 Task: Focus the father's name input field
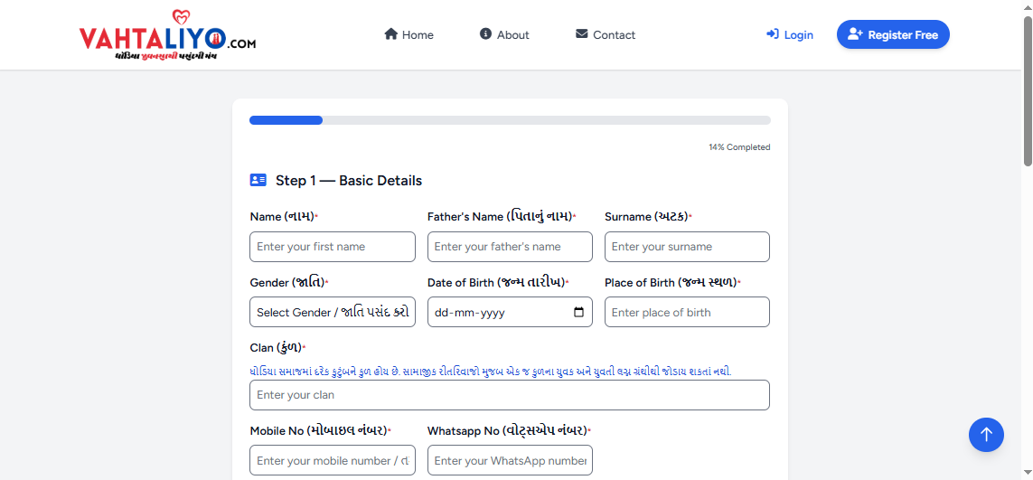pos(510,247)
